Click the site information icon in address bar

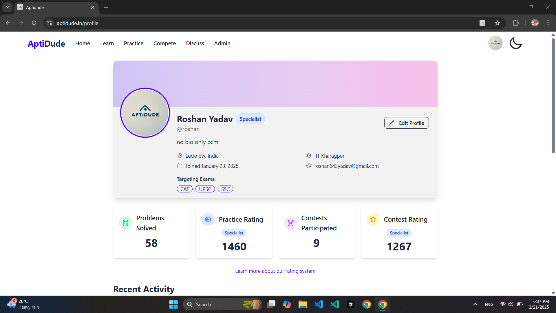point(50,23)
